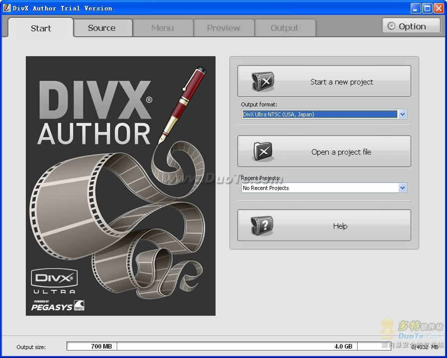The height and width of the screenshot is (358, 447).
Task: Click the DivX Author splash artwork
Action: point(121,186)
